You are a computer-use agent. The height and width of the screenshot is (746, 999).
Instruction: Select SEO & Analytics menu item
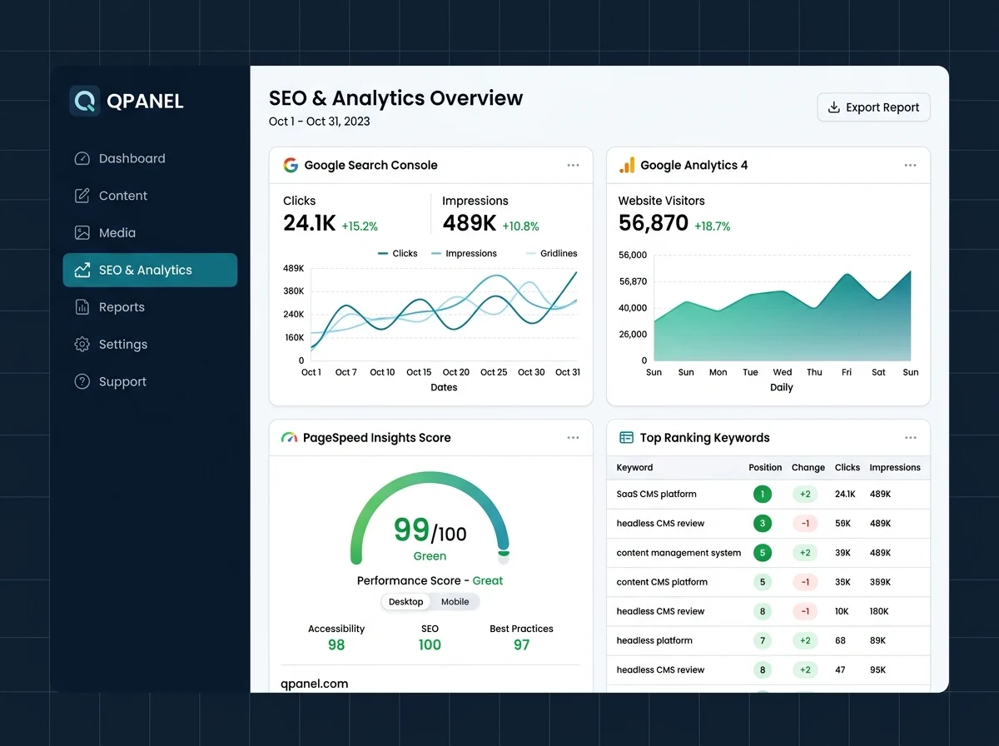150,270
